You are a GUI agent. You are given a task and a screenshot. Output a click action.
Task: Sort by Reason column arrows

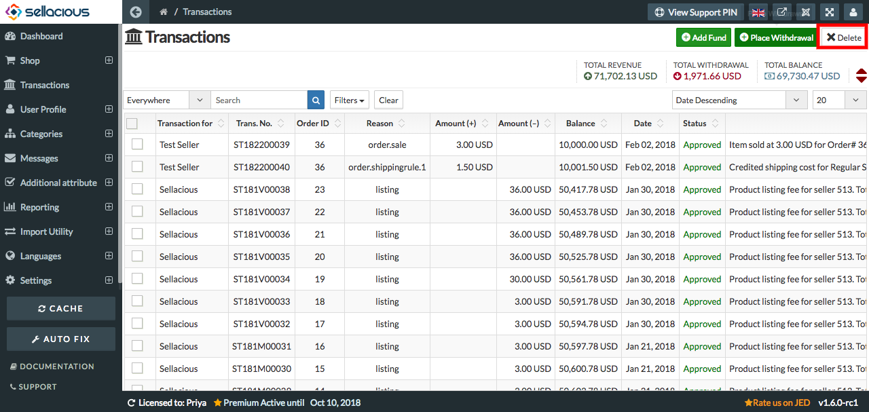[401, 124]
